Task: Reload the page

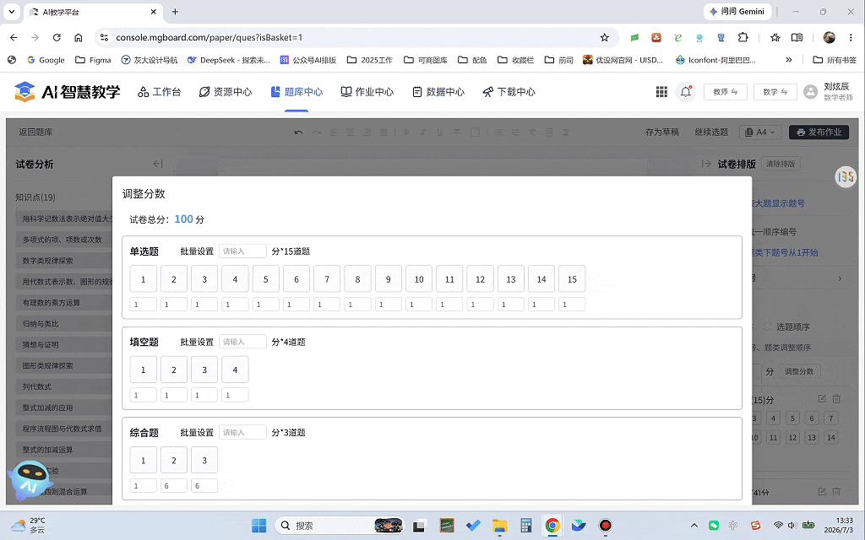Action: (57, 37)
